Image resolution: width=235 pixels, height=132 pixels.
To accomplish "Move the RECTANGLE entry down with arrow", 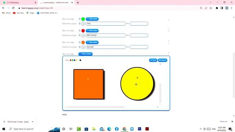I will 169,32.
